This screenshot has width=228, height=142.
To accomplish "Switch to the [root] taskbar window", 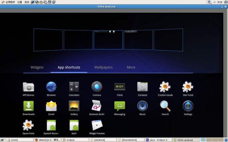I will pyautogui.click(x=20, y=140).
